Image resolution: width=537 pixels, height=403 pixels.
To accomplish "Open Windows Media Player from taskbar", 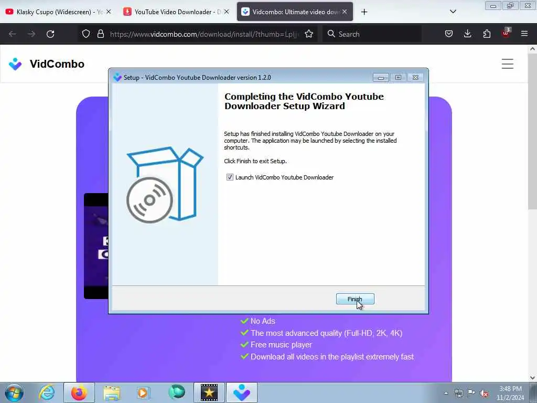I will [x=143, y=393].
